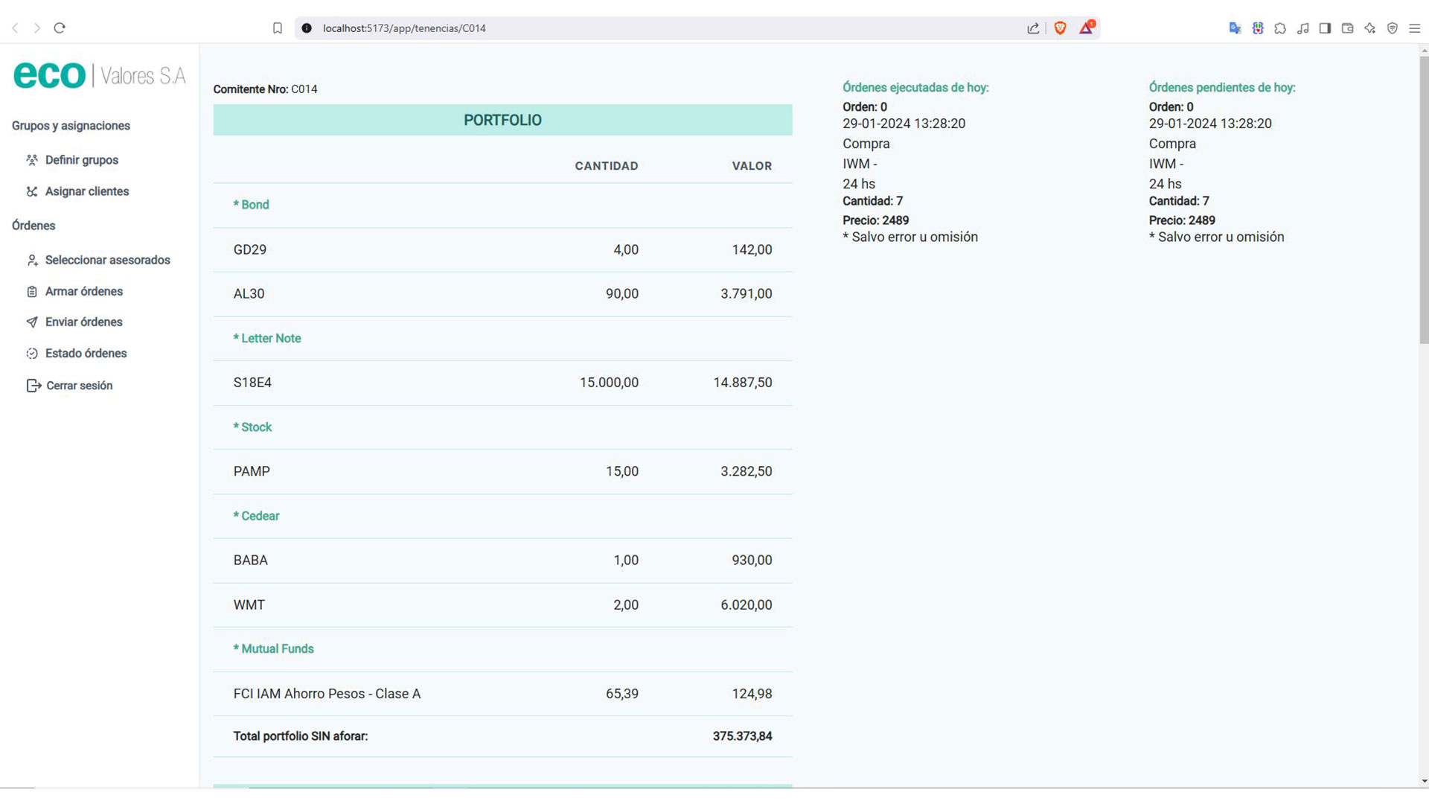Click the Brave Rewards triangle icon

[1086, 28]
